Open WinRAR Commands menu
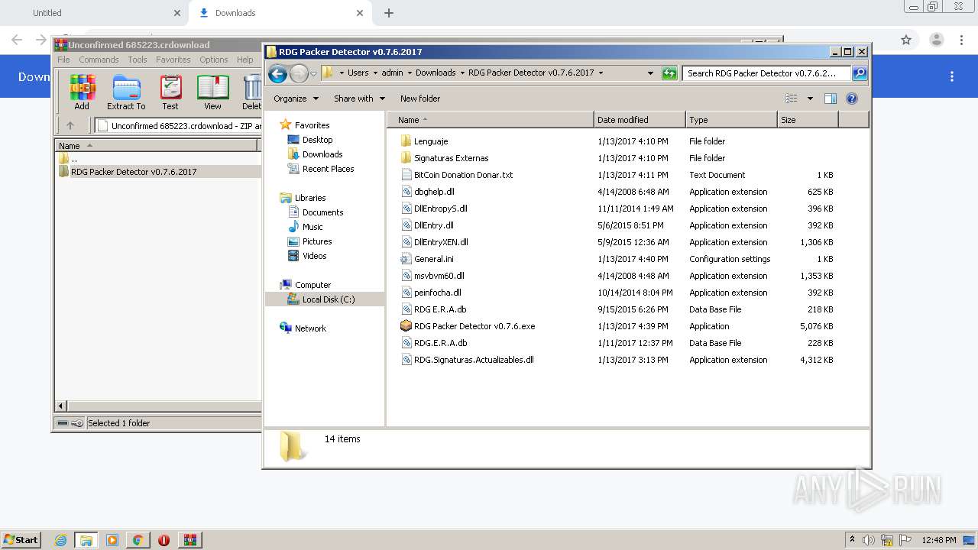Screen dimensions: 978x550 coord(99,60)
